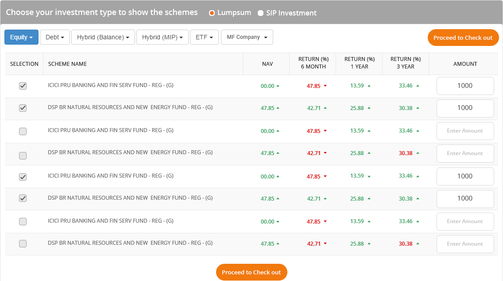Click the red down arrow beside last row's 42.71
The image size is (503, 281).
click(x=325, y=244)
